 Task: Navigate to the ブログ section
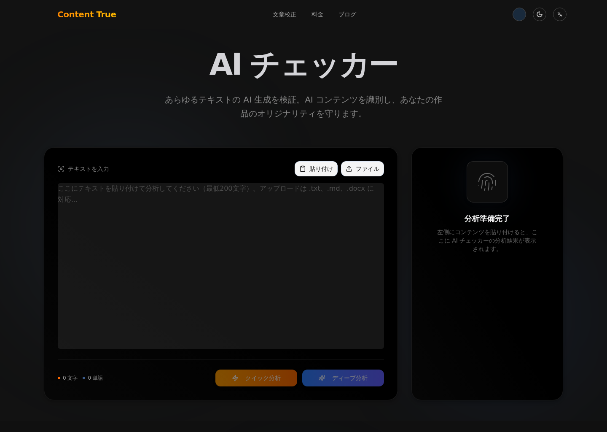coord(347,14)
